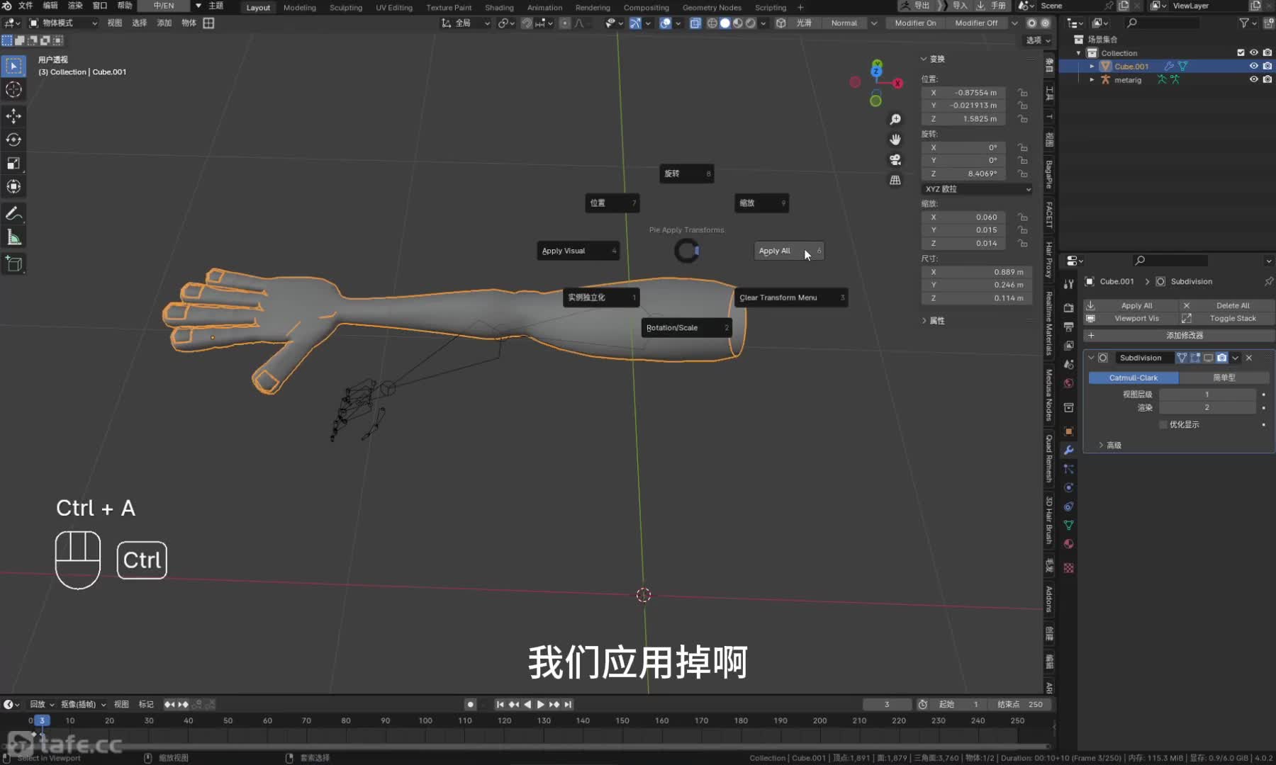The width and height of the screenshot is (1276, 765).
Task: Select the Annotate tool
Action: tap(13, 213)
